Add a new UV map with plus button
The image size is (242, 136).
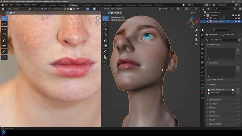coord(238,89)
